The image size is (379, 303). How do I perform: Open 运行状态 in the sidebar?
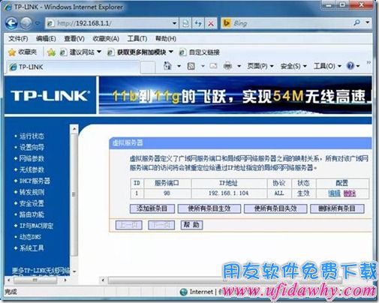32,136
